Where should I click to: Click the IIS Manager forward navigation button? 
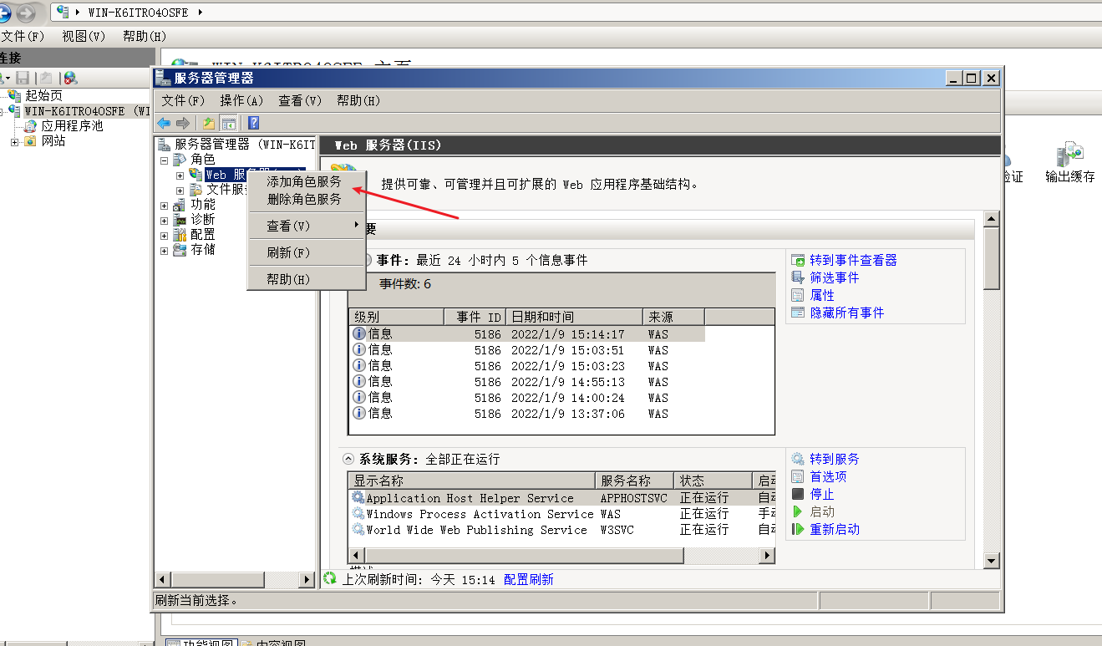point(26,13)
